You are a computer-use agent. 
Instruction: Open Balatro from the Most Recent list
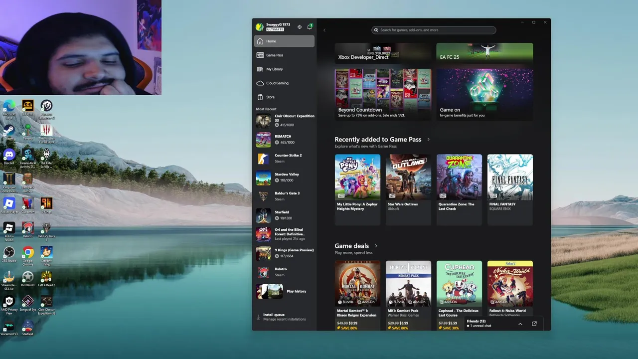pos(285,272)
